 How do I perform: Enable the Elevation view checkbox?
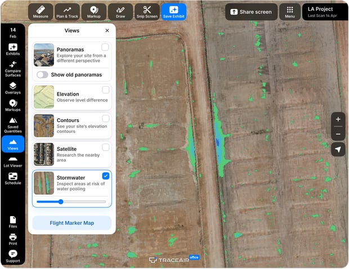(105, 89)
